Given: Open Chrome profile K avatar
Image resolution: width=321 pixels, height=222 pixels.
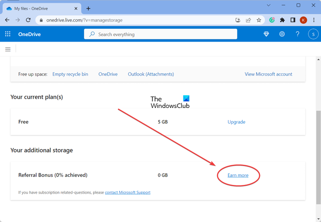Looking at the screenshot, I should (303, 20).
